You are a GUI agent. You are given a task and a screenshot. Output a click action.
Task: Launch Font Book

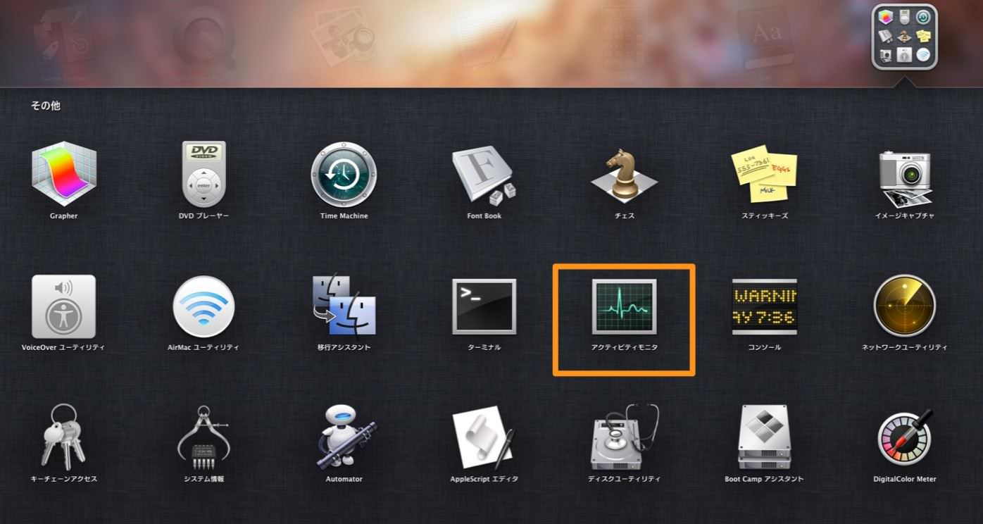(x=484, y=174)
